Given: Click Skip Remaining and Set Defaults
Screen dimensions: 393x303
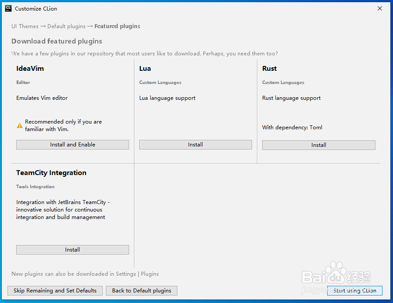Looking at the screenshot, I should pos(55,290).
